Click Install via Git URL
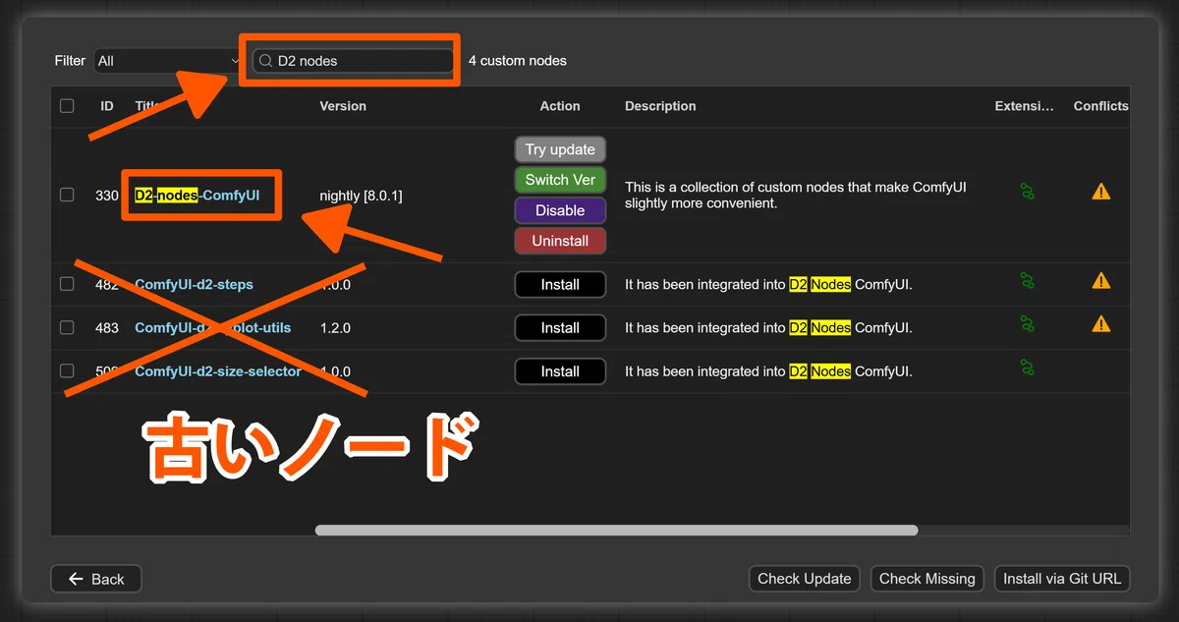Screen dimensions: 1179x622 point(1062,579)
